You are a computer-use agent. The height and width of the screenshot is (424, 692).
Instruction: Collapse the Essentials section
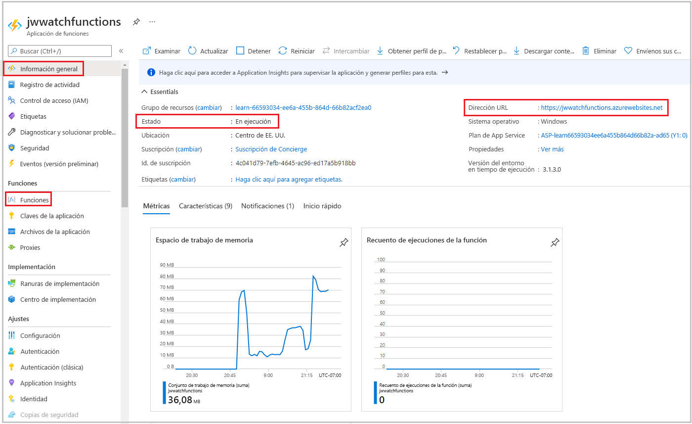pos(160,92)
